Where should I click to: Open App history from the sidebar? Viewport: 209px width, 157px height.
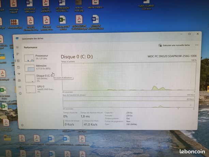(x=18, y=67)
